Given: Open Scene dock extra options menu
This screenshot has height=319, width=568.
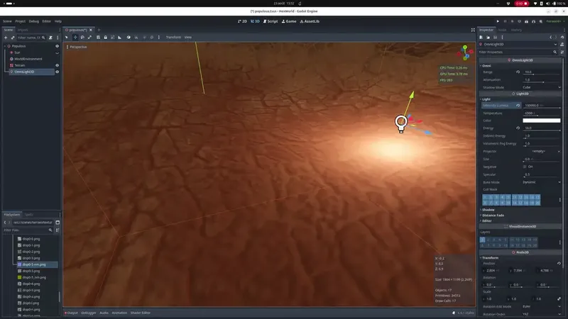Looking at the screenshot, I should (58, 38).
